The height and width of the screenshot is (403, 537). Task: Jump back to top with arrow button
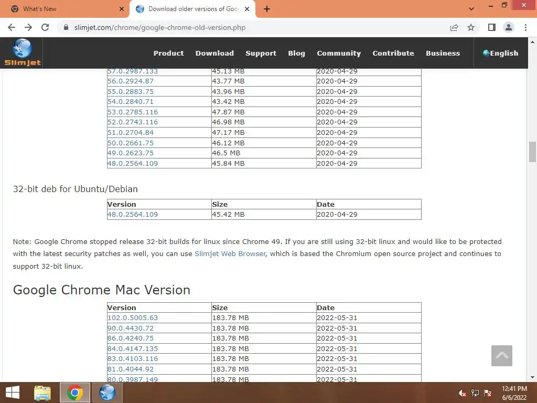point(502,356)
